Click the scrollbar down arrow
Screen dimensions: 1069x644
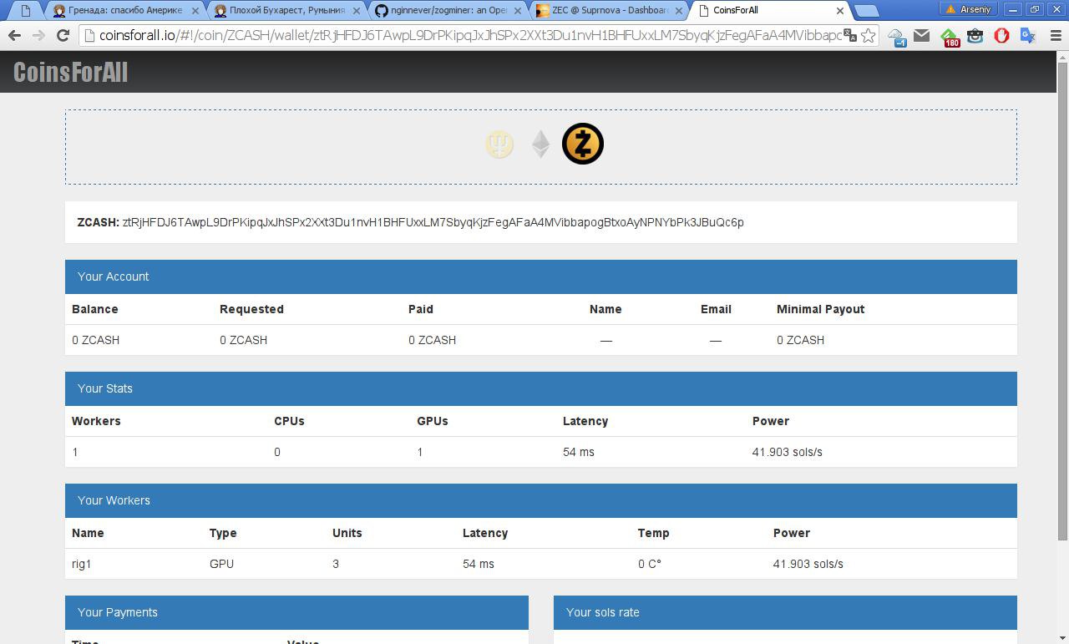point(1062,638)
